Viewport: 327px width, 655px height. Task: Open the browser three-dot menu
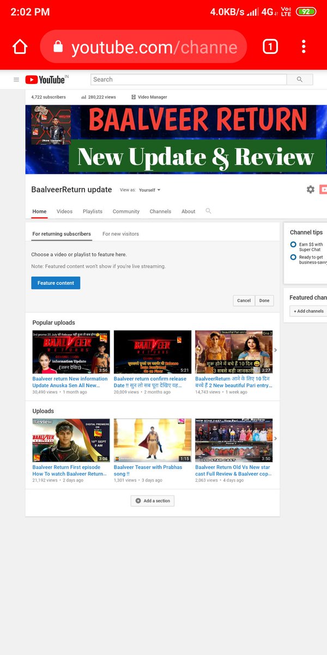(x=304, y=47)
